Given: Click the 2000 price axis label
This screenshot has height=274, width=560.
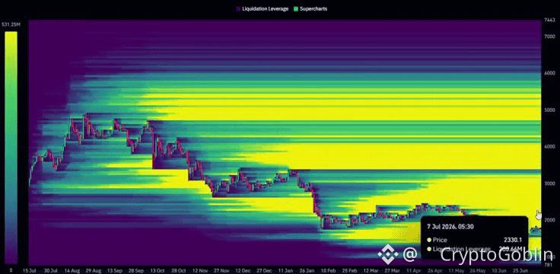Looking at the screenshot, I should pyautogui.click(x=549, y=220).
